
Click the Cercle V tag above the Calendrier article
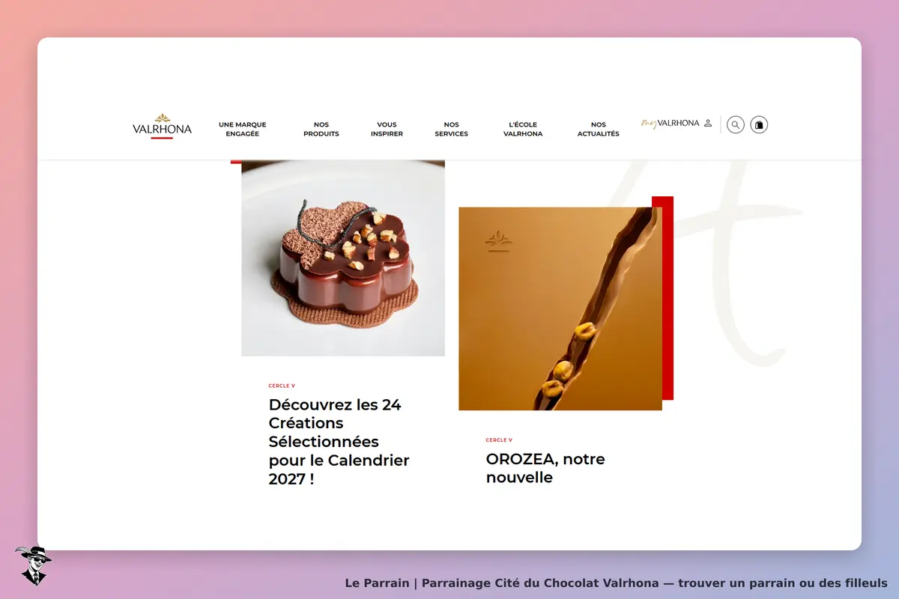pyautogui.click(x=282, y=386)
